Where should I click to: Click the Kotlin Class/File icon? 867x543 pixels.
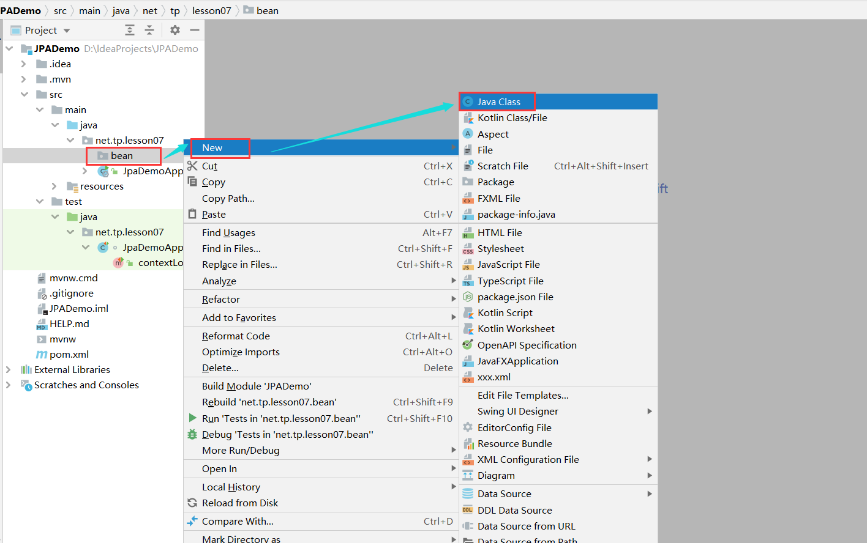[468, 118]
